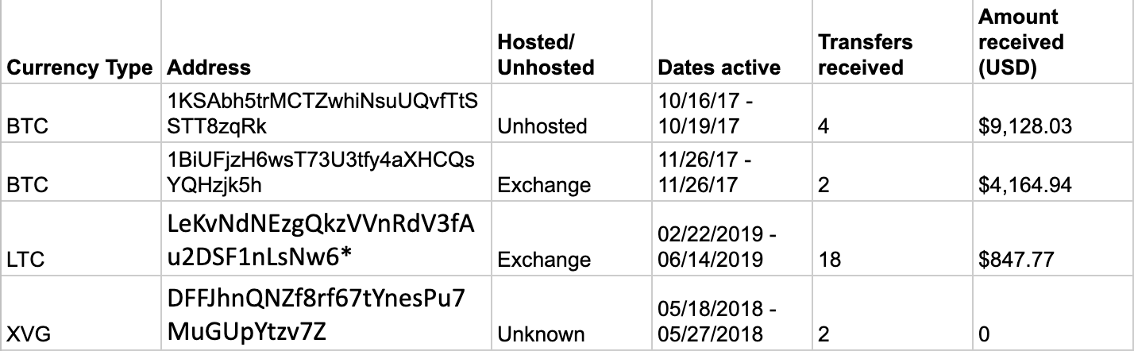This screenshot has height=351, width=1134.
Task: Click the Unhosted cell
Action: tap(542, 126)
